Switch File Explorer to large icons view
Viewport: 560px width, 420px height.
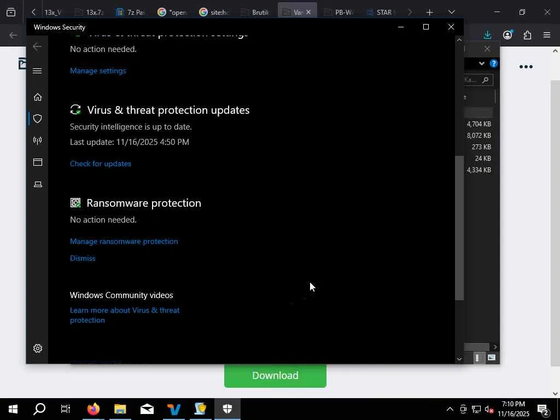click(x=492, y=358)
